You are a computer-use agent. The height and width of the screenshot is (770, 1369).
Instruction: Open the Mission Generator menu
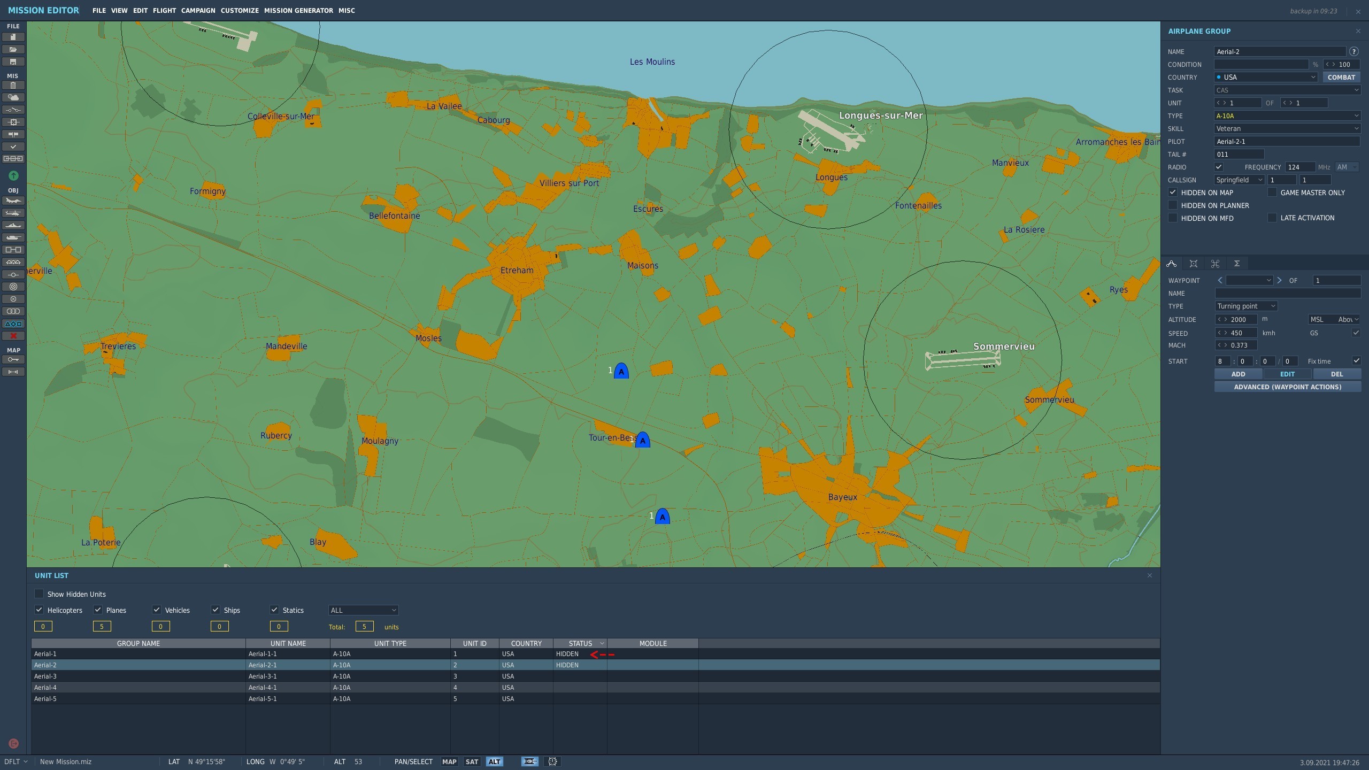[x=298, y=11]
